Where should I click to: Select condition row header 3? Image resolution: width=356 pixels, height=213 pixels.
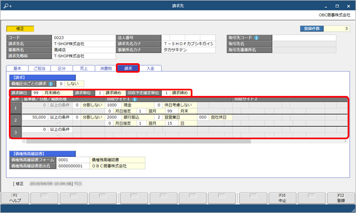pyautogui.click(x=16, y=132)
